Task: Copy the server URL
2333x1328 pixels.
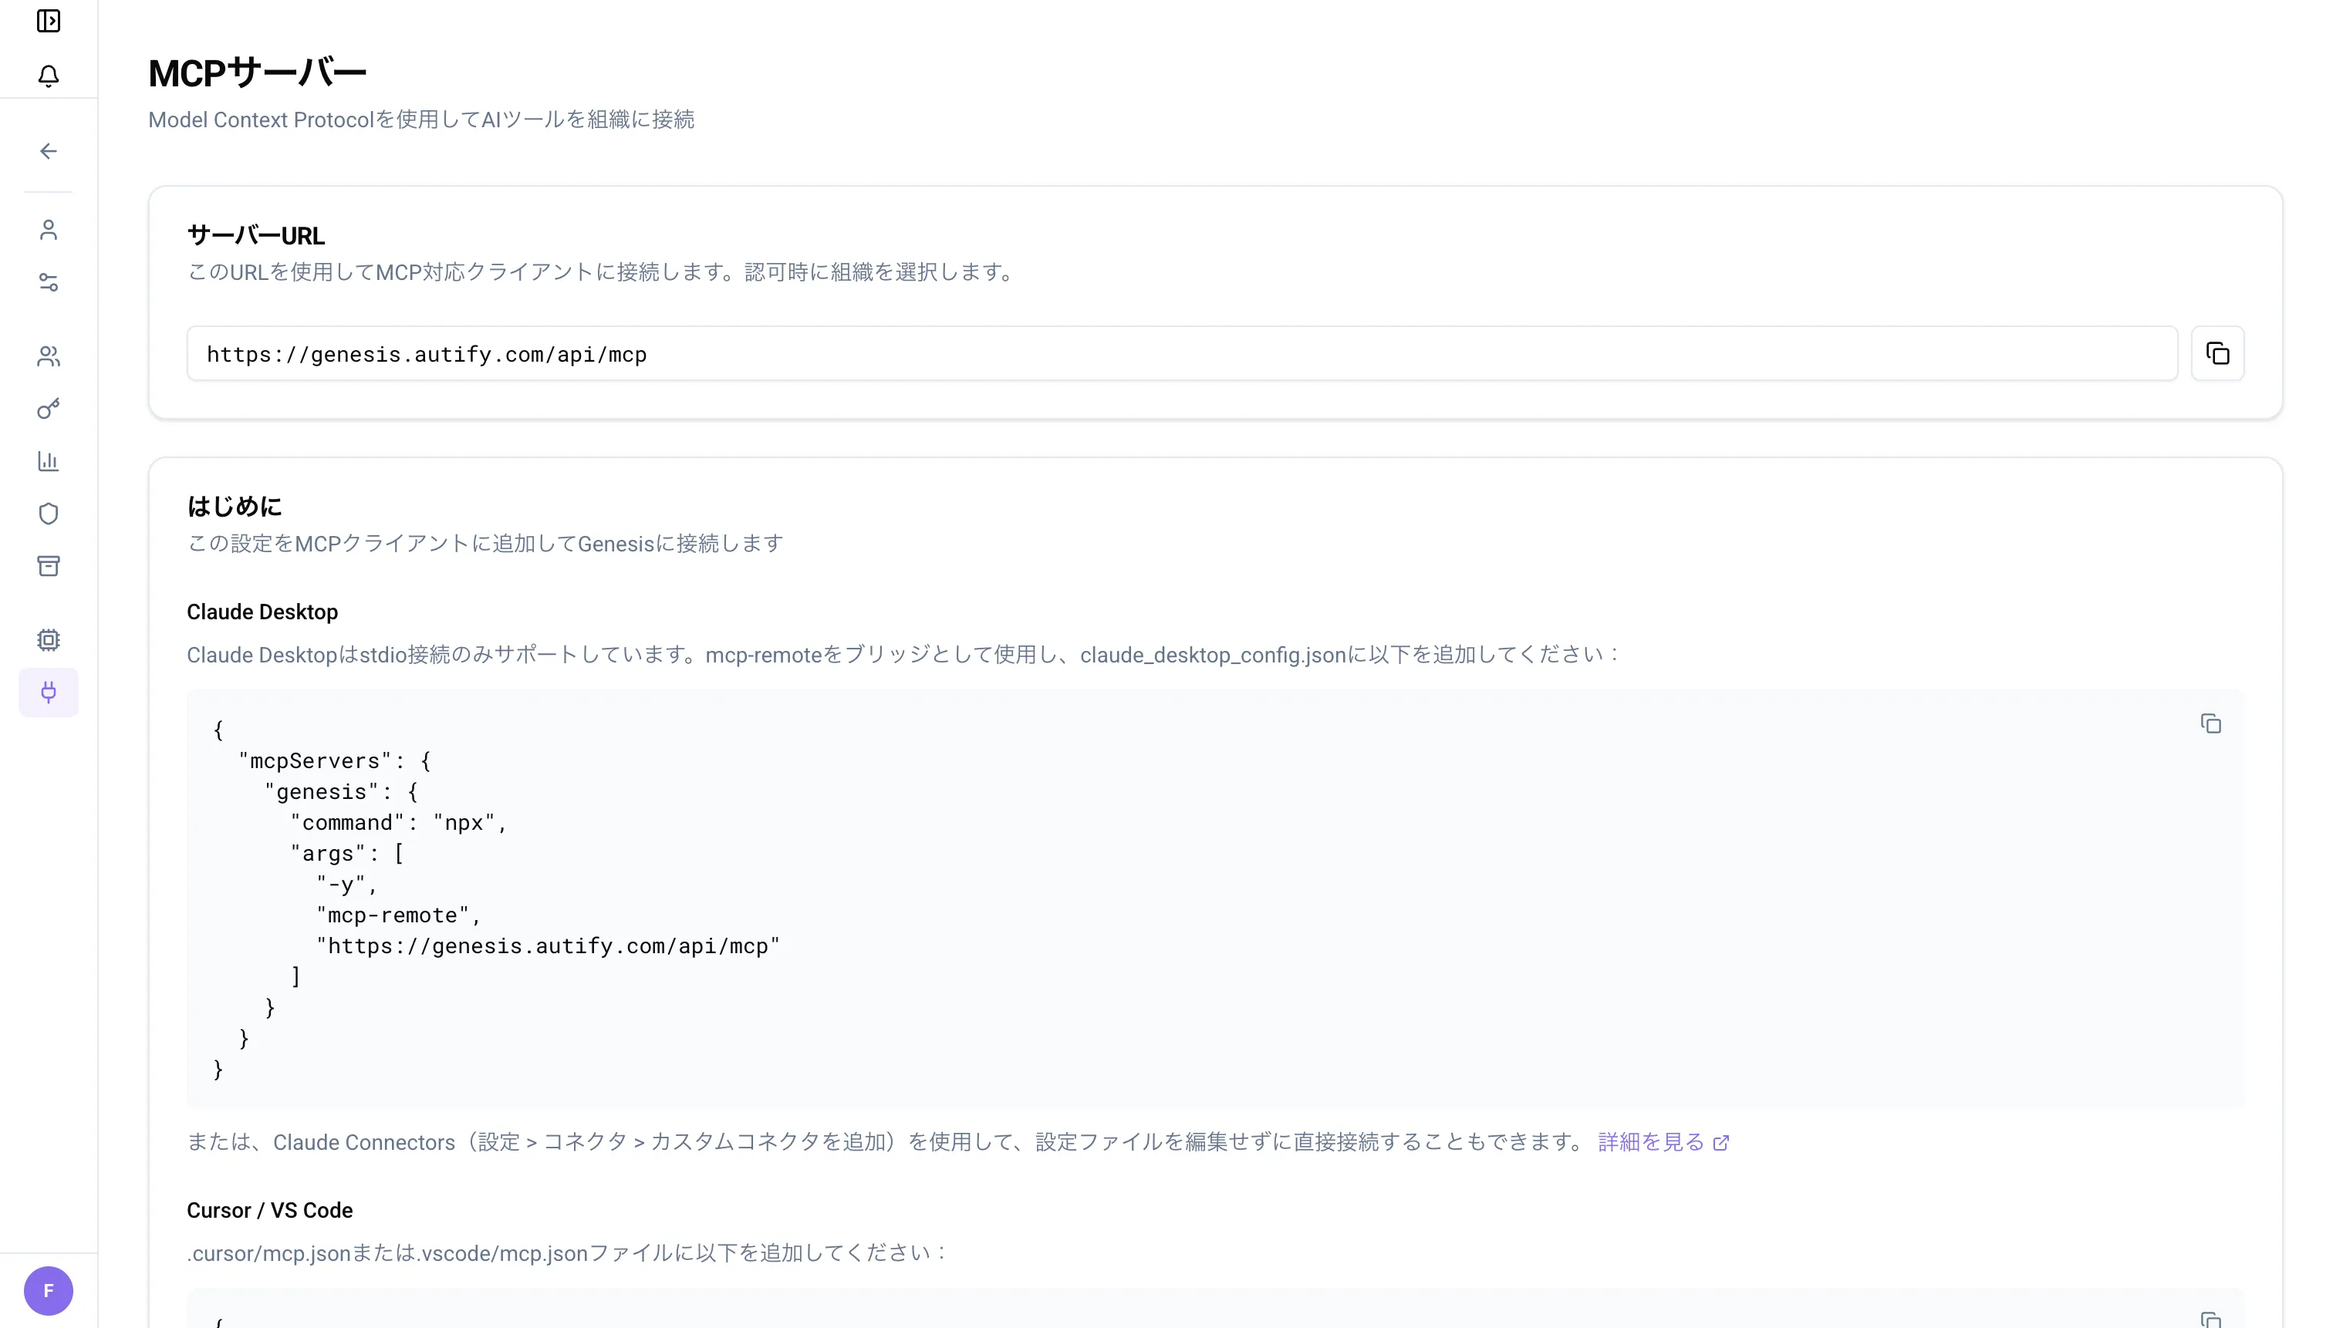Action: [x=2217, y=353]
